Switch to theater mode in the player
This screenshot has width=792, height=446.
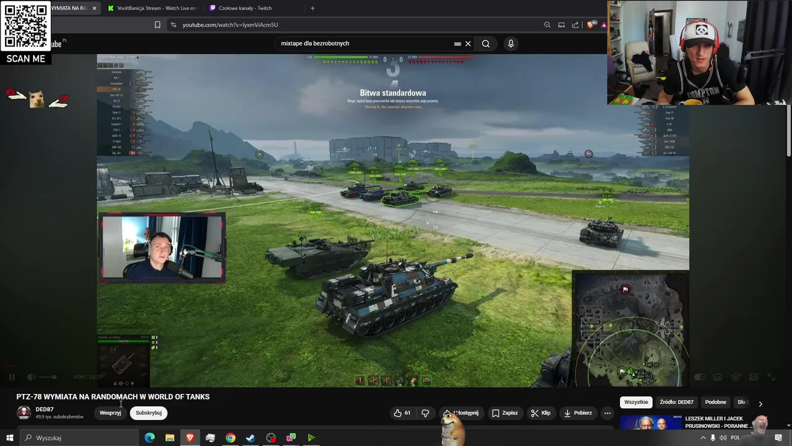[754, 377]
